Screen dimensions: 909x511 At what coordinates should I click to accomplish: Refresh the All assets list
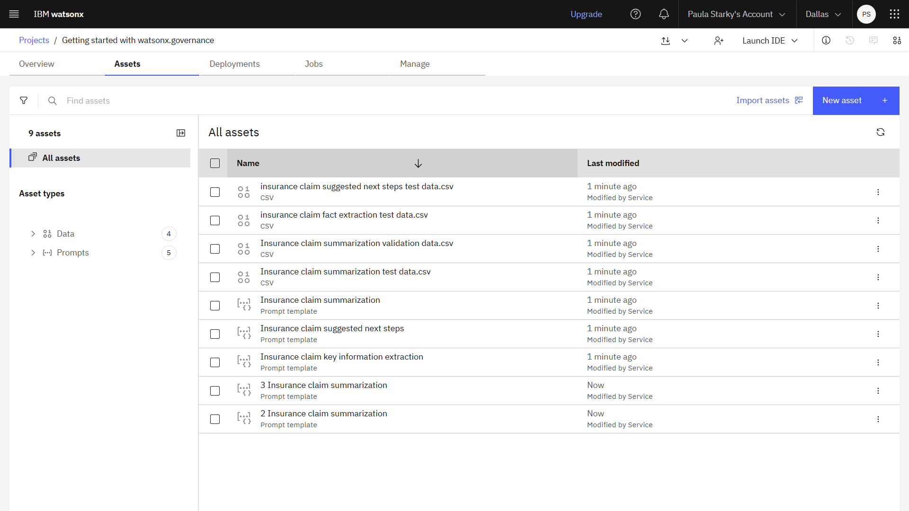(880, 132)
